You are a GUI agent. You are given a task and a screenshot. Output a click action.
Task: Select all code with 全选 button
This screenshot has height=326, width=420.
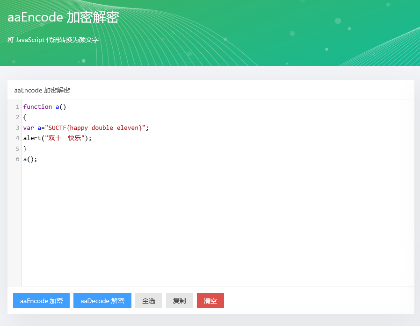pyautogui.click(x=149, y=301)
